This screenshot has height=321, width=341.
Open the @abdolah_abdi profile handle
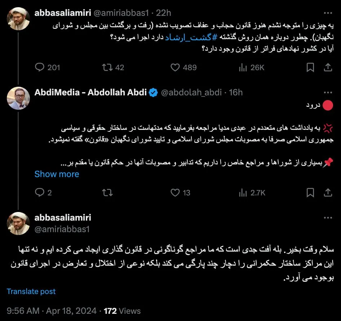point(191,92)
